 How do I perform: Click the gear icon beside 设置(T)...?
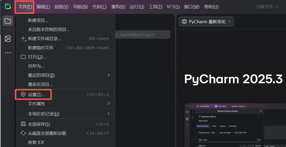pyautogui.click(x=23, y=94)
